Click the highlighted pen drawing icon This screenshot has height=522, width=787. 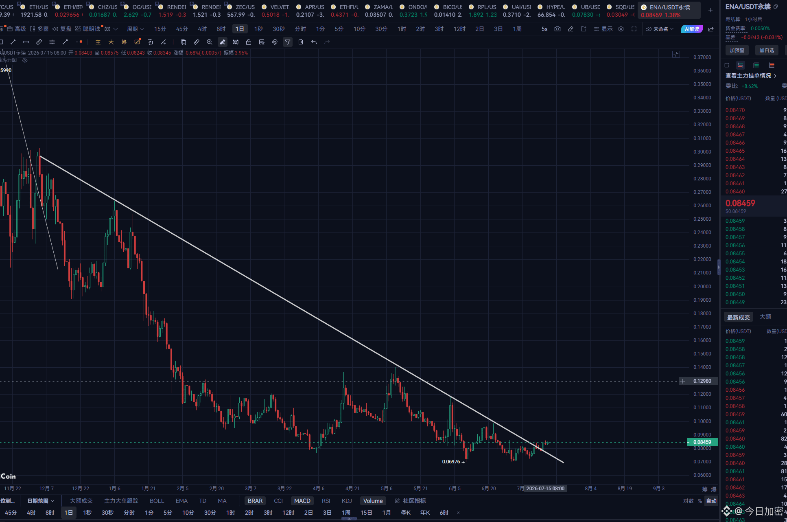(x=223, y=42)
